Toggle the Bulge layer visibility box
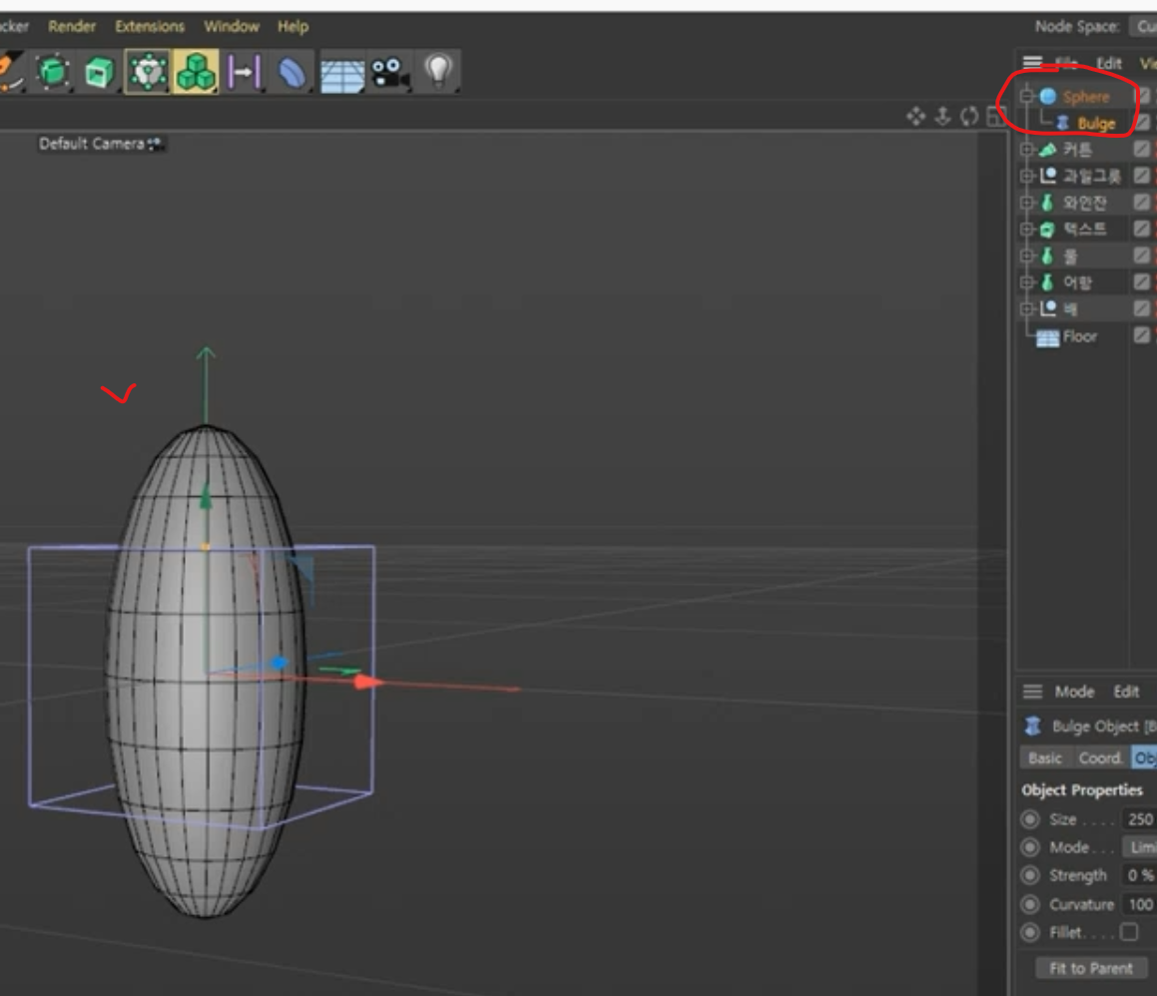Screen dimensions: 1157x996 click(x=1142, y=122)
